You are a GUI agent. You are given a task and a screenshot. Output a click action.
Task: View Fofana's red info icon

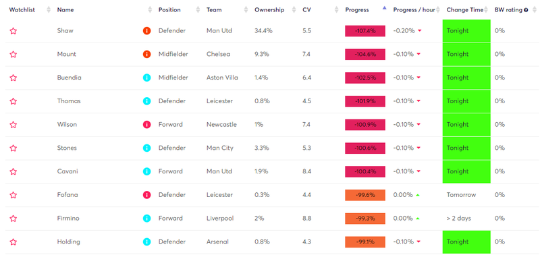146,195
